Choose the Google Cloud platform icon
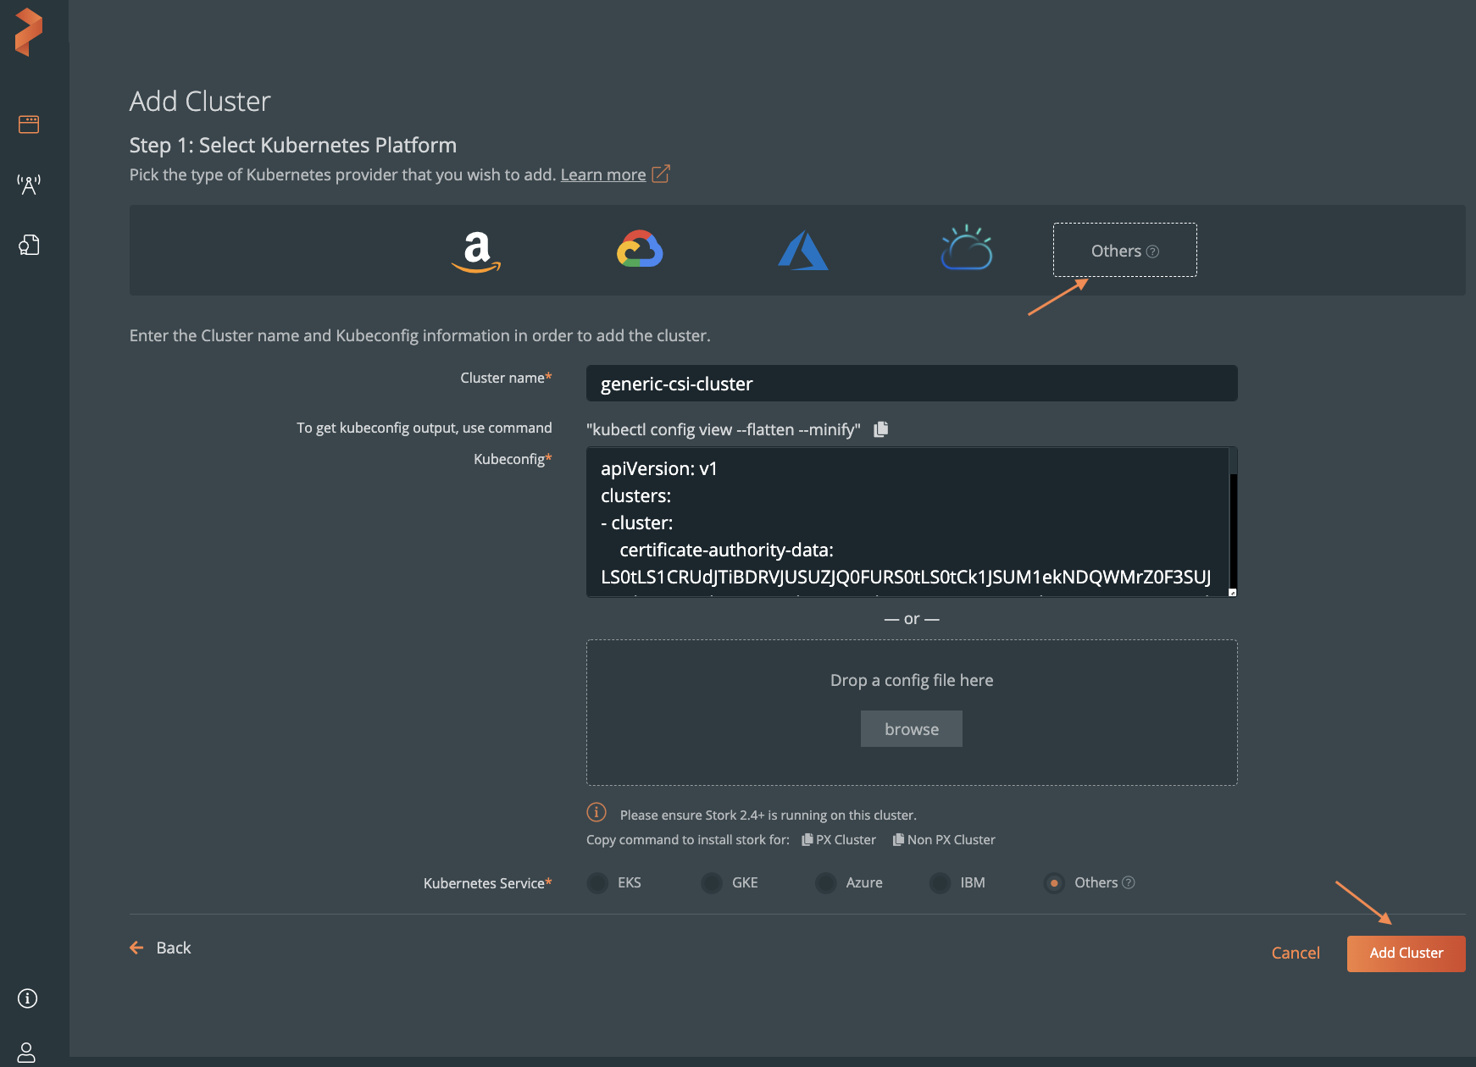 click(x=640, y=250)
